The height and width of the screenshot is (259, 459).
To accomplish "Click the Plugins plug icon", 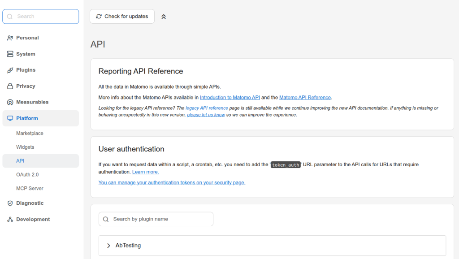I will pos(10,70).
